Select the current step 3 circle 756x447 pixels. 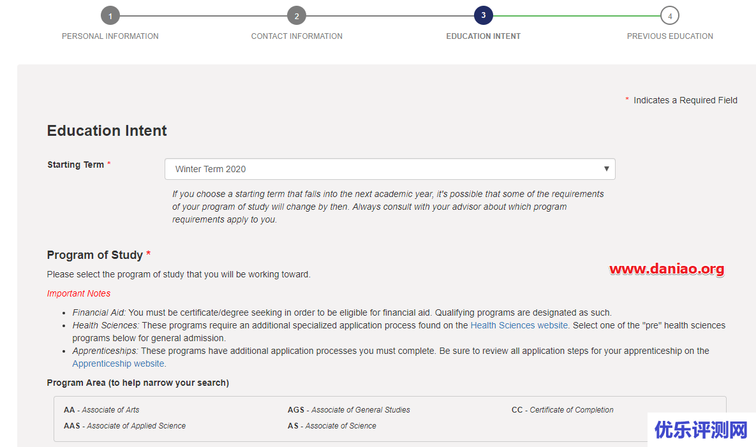point(483,15)
